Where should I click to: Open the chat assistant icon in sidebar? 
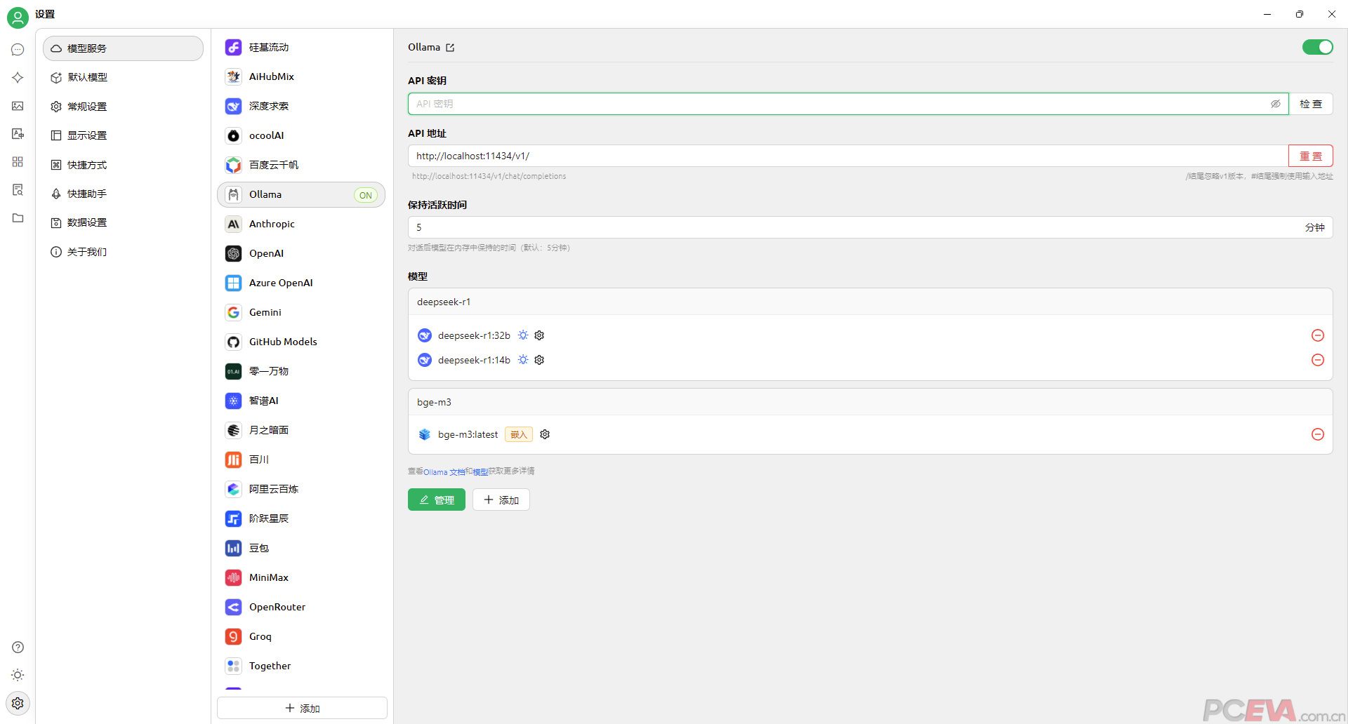[18, 50]
